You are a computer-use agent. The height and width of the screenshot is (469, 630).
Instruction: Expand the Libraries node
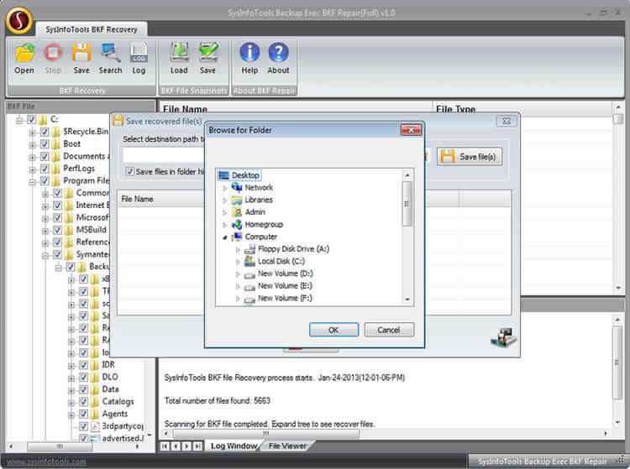225,201
